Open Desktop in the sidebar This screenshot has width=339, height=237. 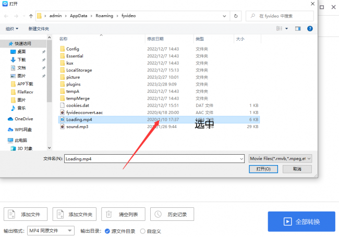(x=21, y=52)
